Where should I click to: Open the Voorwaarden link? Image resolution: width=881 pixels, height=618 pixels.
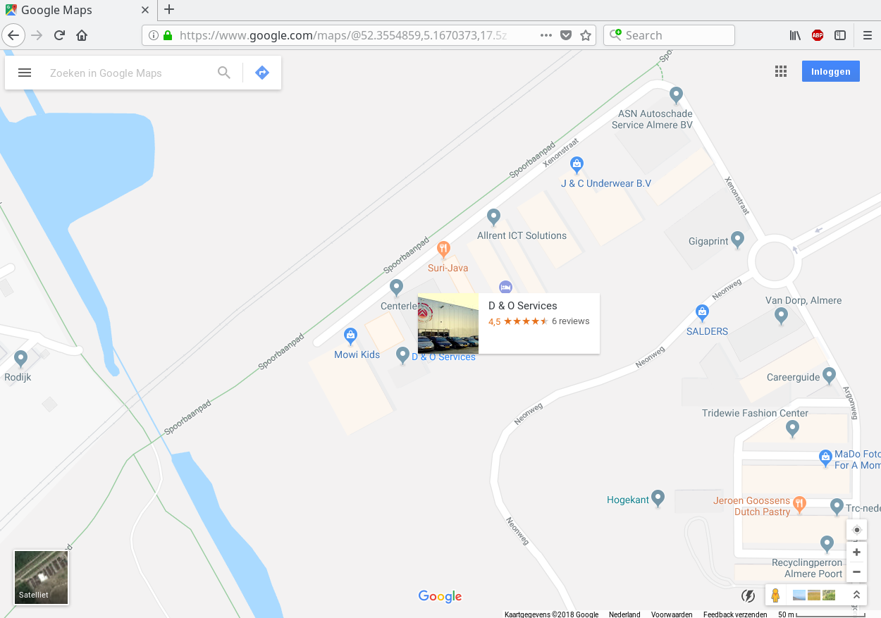672,614
